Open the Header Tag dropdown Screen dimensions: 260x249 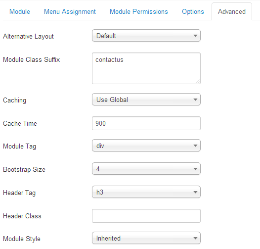(146, 192)
